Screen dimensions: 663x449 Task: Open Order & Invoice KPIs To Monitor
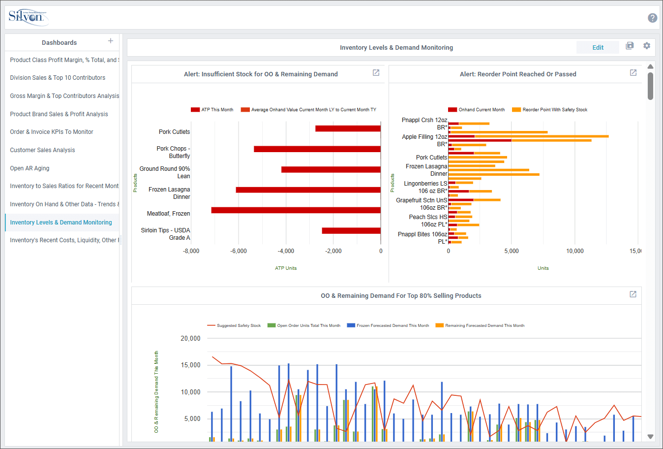pyautogui.click(x=62, y=132)
